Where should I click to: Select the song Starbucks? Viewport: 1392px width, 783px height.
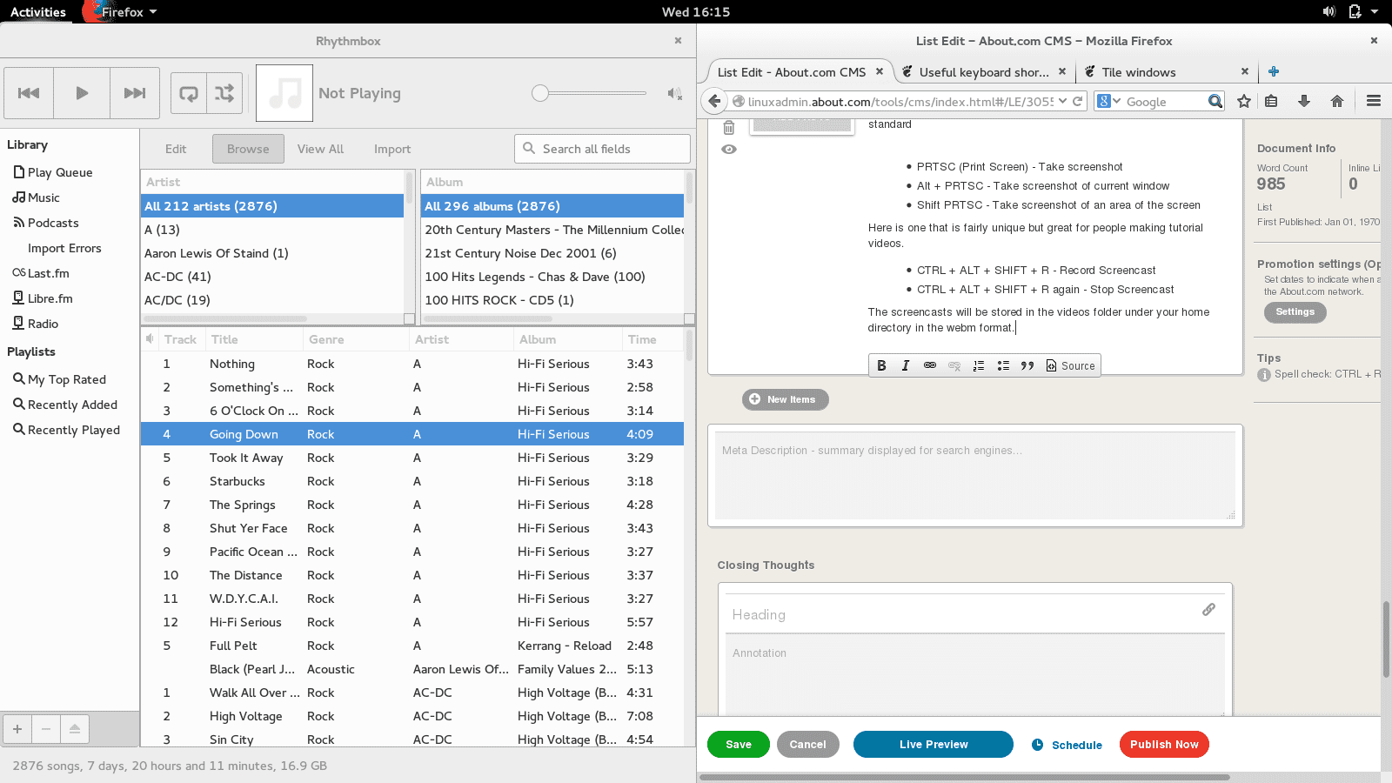(x=412, y=481)
